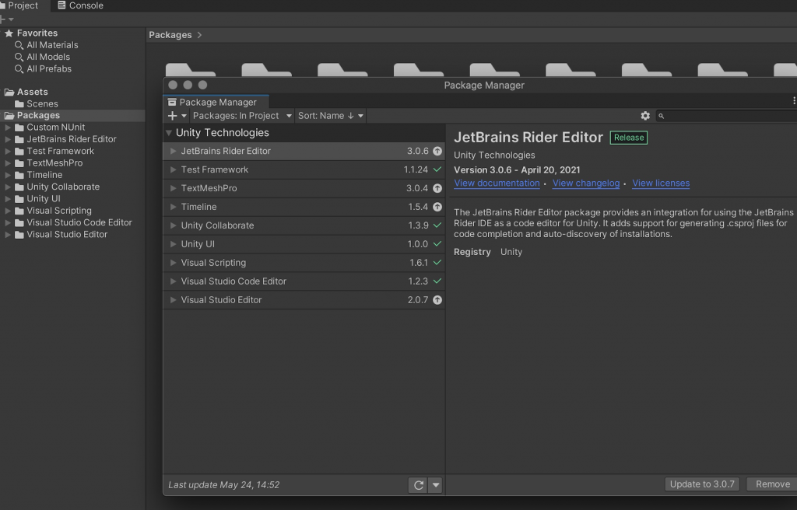The height and width of the screenshot is (510, 797).
Task: Open the Sort: Name dropdown
Action: click(x=331, y=116)
